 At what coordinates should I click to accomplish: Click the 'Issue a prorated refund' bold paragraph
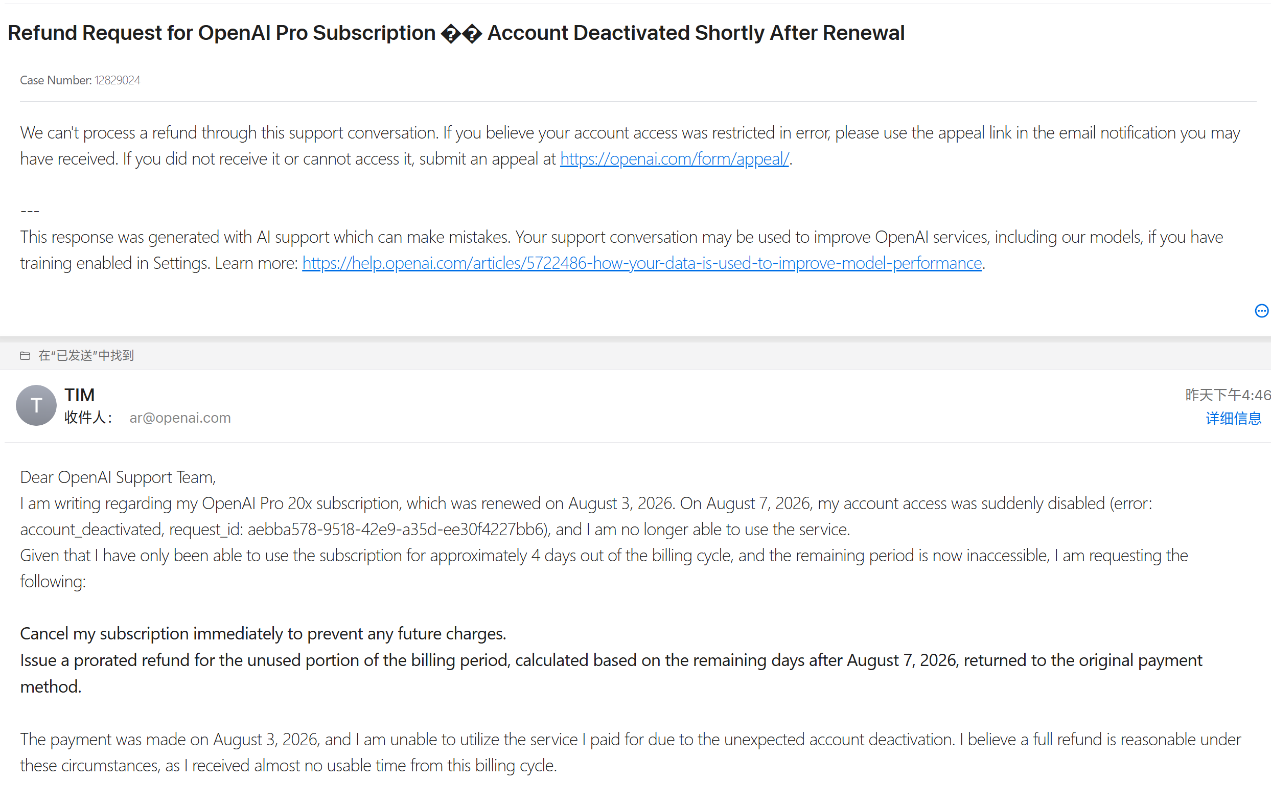coord(611,673)
